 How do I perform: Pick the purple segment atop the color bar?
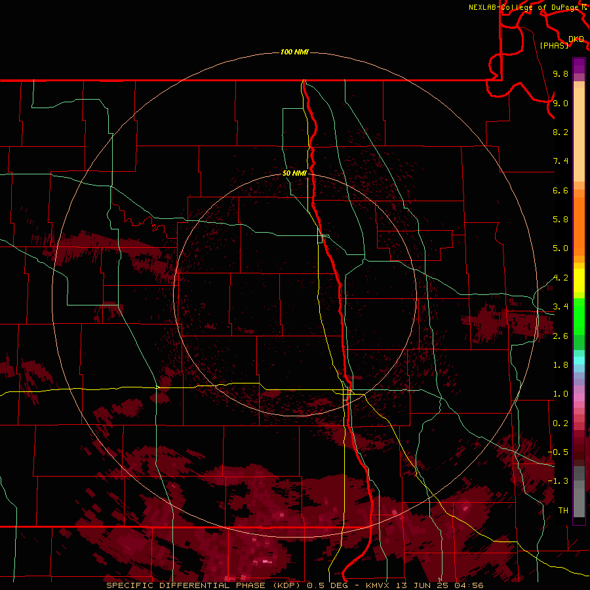(579, 66)
